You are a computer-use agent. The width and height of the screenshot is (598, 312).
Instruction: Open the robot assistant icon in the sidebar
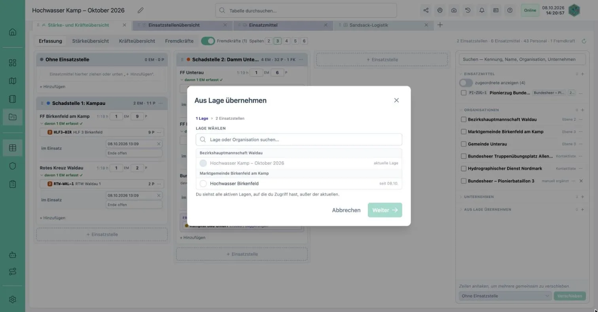[x=13, y=255]
